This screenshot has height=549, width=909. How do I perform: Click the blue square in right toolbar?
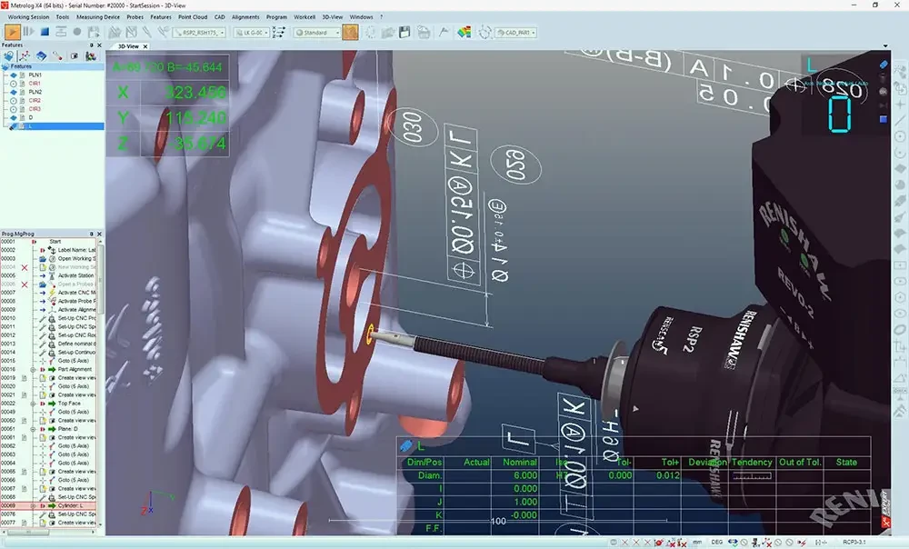pos(884,119)
